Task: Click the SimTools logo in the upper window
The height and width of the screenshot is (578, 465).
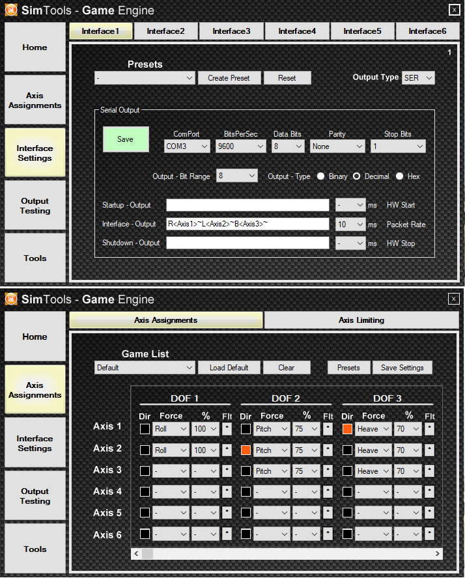Action: [11, 10]
